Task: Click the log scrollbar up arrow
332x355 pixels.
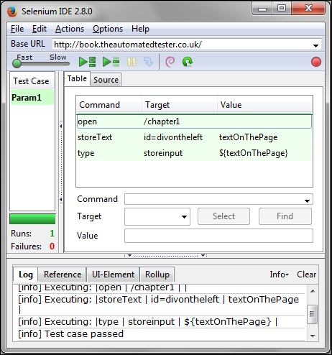Action: (x=313, y=291)
